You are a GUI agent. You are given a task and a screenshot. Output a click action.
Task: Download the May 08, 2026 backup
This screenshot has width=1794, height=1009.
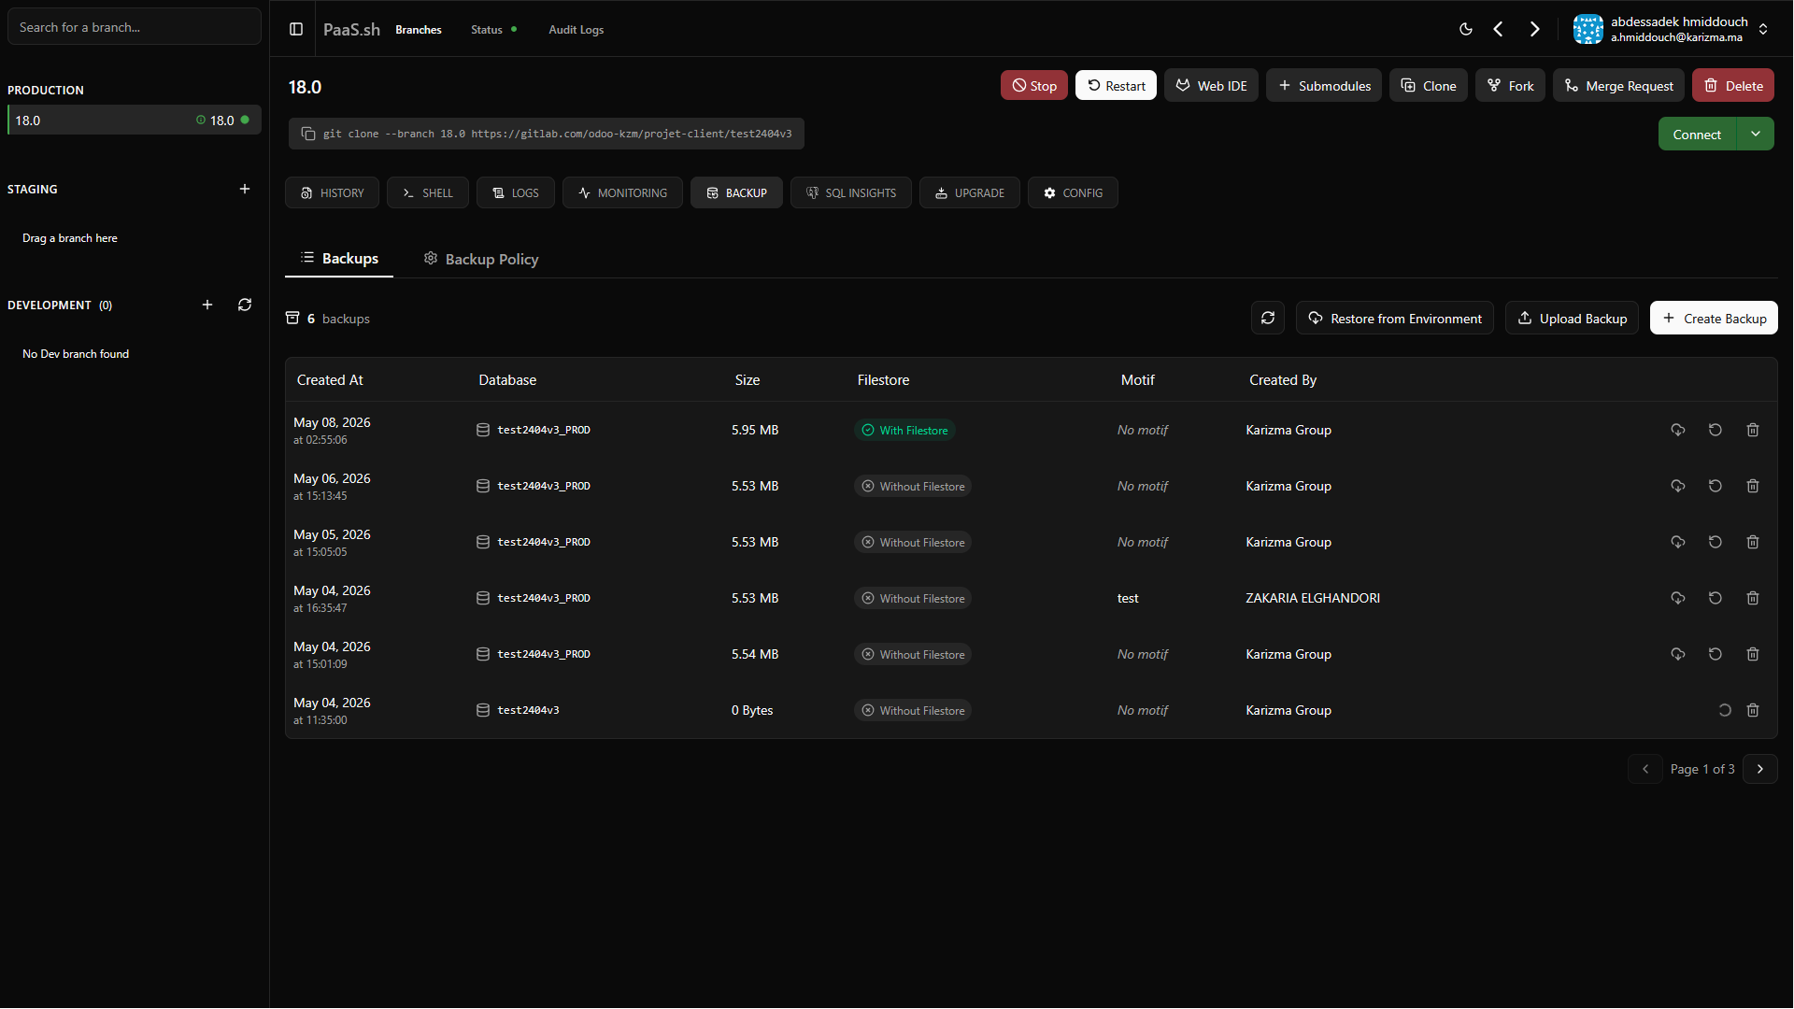point(1678,430)
